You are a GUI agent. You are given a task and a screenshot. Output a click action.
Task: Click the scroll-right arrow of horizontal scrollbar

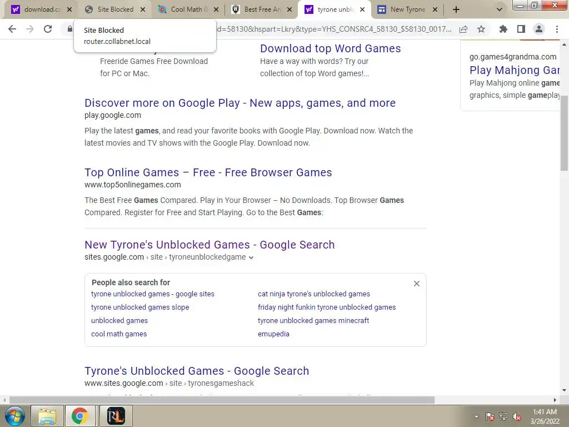[x=555, y=400]
